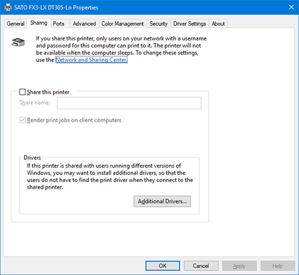The width and height of the screenshot is (299, 275).
Task: Click the Help button
Action: [x=278, y=266]
